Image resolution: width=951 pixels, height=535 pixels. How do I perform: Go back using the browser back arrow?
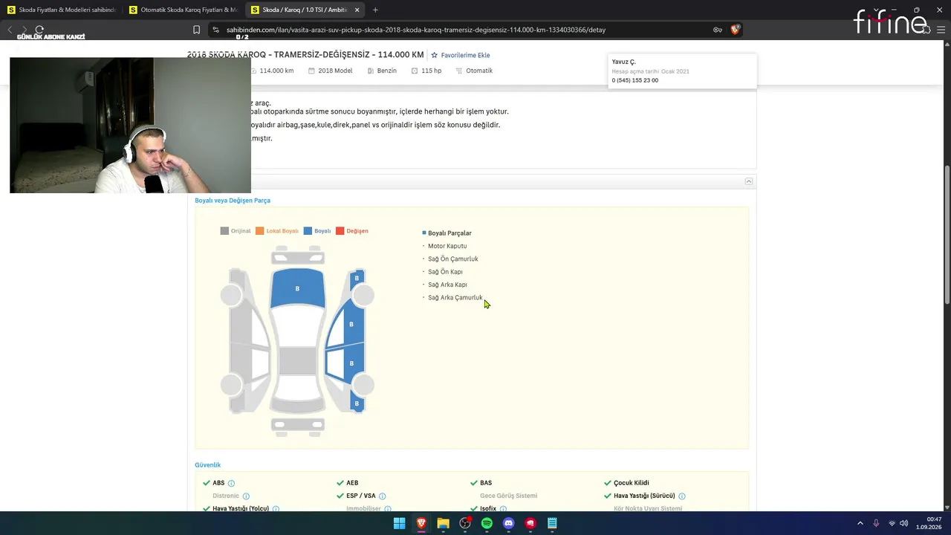10,30
